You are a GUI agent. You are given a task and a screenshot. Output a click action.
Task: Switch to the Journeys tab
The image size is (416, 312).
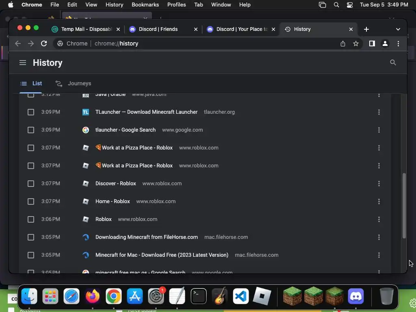(73, 83)
